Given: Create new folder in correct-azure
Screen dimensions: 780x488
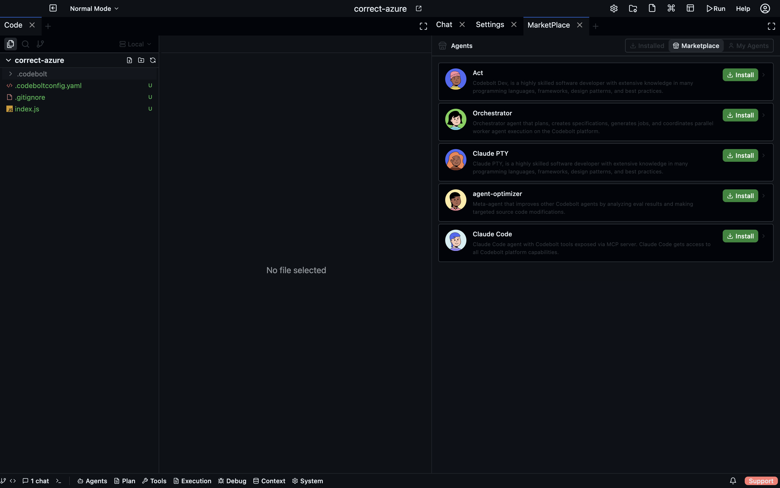Looking at the screenshot, I should [141, 60].
